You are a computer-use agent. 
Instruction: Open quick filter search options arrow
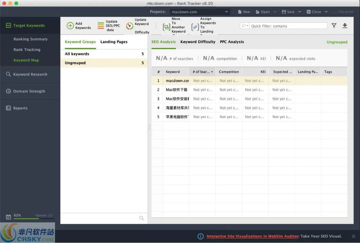[x=248, y=26]
